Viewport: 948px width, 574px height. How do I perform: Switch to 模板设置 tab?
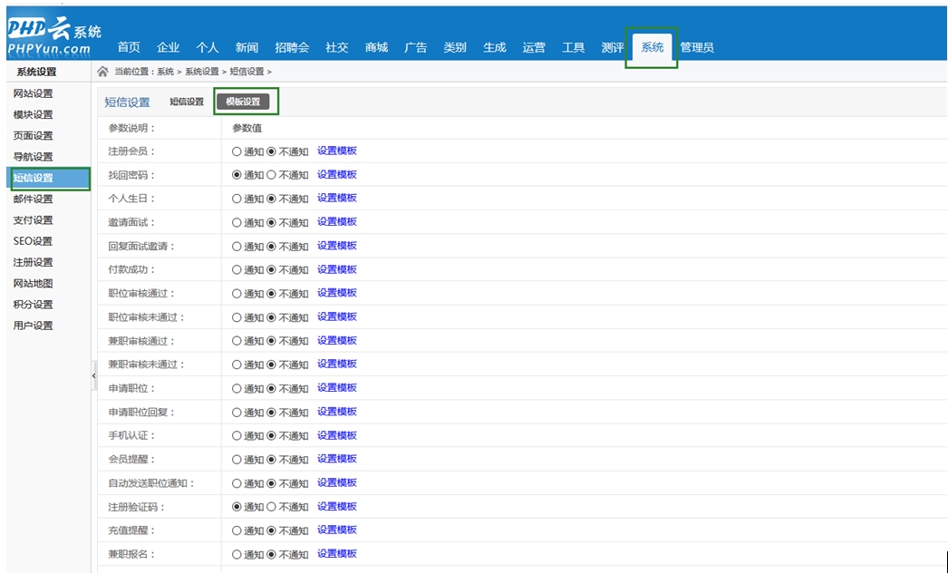243,102
